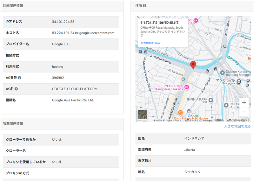Zoom in the map with plus button
The width and height of the screenshot is (254, 181).
(x=244, y=103)
